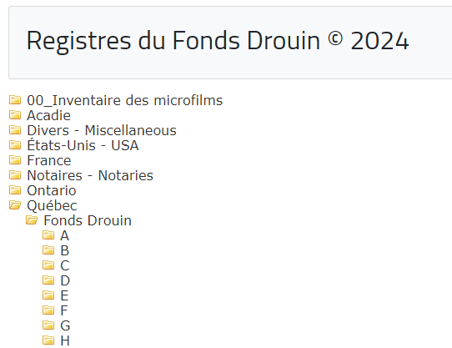Click folder icon next to France
Viewport: 452px width, 348px height.
(15, 160)
